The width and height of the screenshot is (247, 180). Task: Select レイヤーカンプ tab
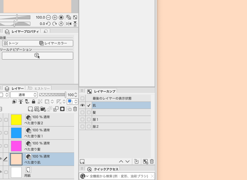(x=101, y=91)
